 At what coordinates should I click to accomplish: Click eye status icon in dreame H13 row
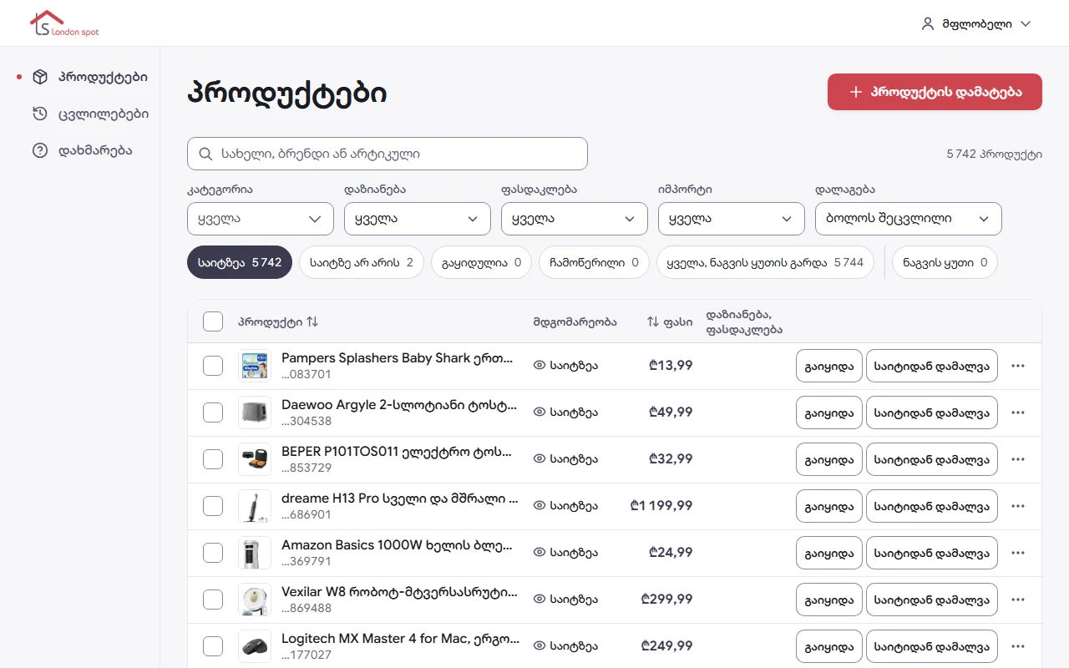tap(540, 506)
